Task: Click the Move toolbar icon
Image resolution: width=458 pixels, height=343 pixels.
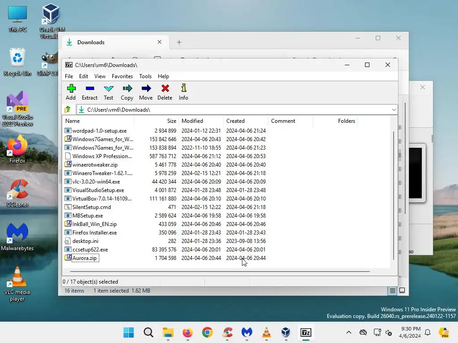Action: 146,92
